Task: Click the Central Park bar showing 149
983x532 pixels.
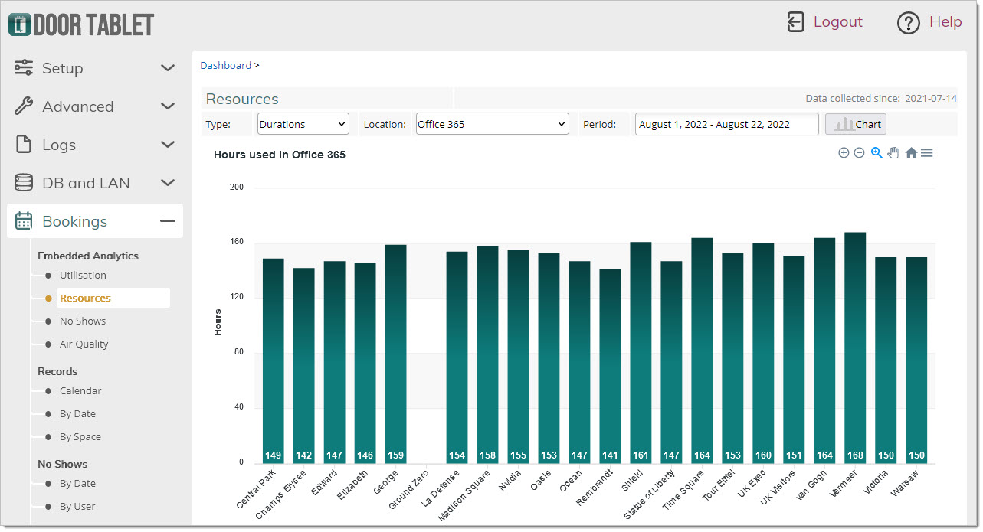Action: 274,361
